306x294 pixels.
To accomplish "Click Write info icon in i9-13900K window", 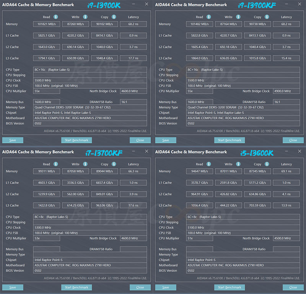I will pos(85,17).
